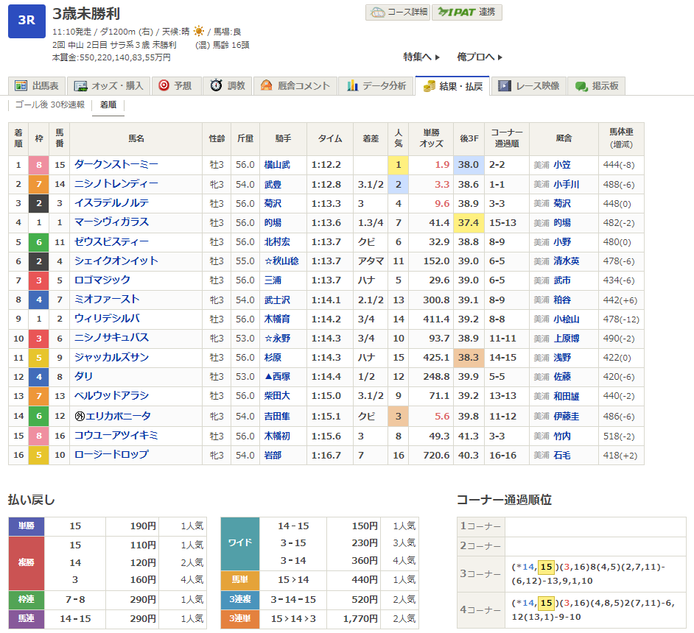Open the 出馬表 tab with table icon
Image resolution: width=694 pixels, height=633 pixels.
point(38,86)
